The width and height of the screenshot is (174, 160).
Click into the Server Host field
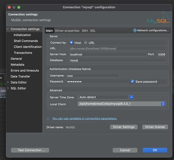pyautogui.click(x=108, y=55)
